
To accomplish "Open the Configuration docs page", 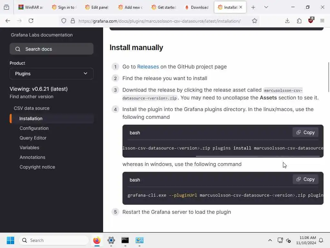I will coord(34,128).
